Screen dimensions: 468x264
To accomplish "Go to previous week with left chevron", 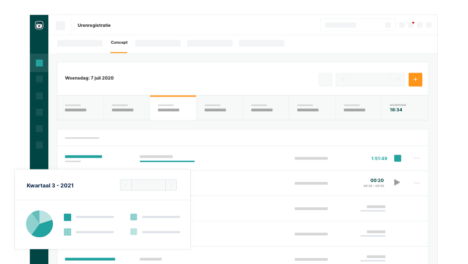I will coord(343,80).
